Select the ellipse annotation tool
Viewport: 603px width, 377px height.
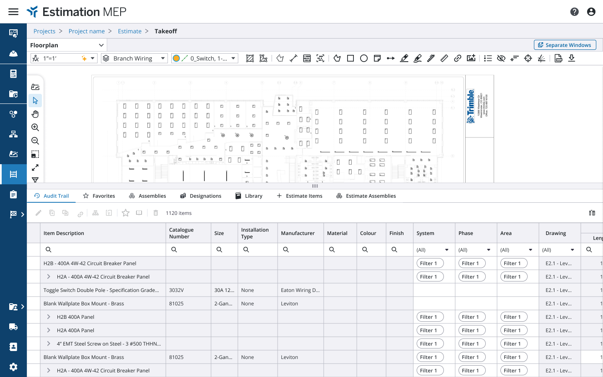(x=363, y=58)
